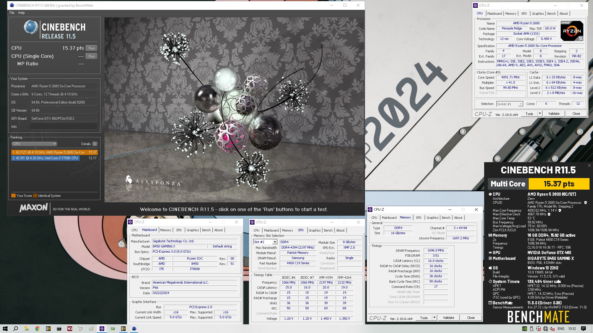Viewport: 593px width, 333px height.
Task: Click DRAM Frequency '1696.0 MHz' value
Action: pos(436,250)
